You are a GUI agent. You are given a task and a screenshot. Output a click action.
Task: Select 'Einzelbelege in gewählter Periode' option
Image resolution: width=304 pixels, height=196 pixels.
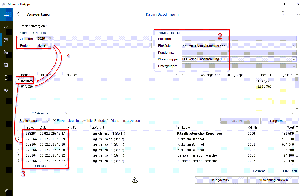55,121
